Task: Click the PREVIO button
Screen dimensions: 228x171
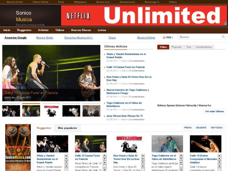Action: 188,128
